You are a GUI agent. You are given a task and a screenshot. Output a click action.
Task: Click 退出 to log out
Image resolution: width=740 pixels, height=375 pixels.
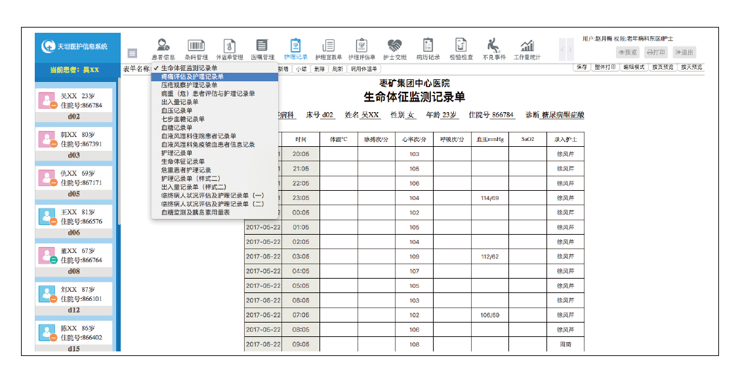coord(684,52)
